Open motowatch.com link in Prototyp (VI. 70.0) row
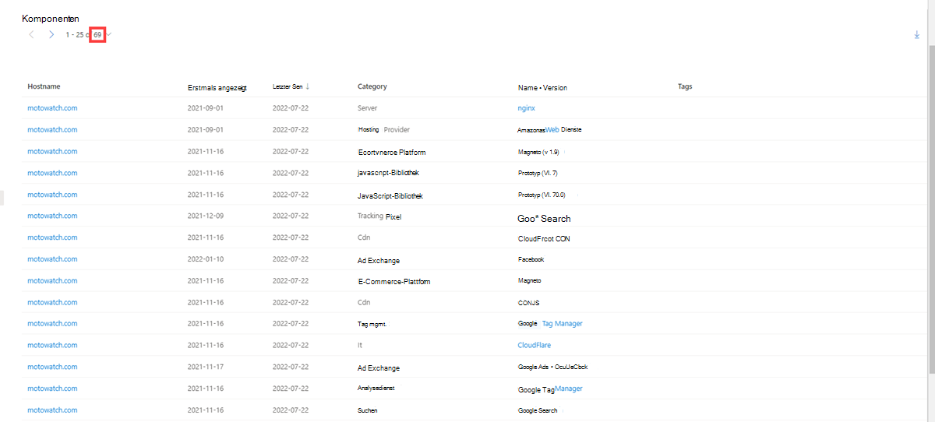The image size is (935, 422). pos(52,195)
